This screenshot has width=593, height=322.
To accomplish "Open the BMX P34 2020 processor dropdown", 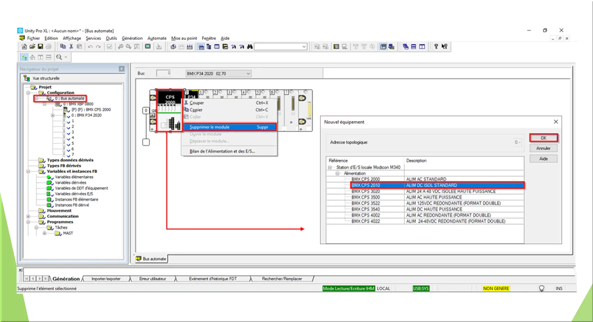I will coord(248,74).
